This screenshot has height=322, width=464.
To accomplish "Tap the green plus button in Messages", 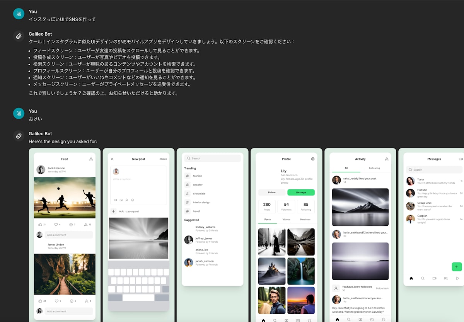I will [x=457, y=267].
